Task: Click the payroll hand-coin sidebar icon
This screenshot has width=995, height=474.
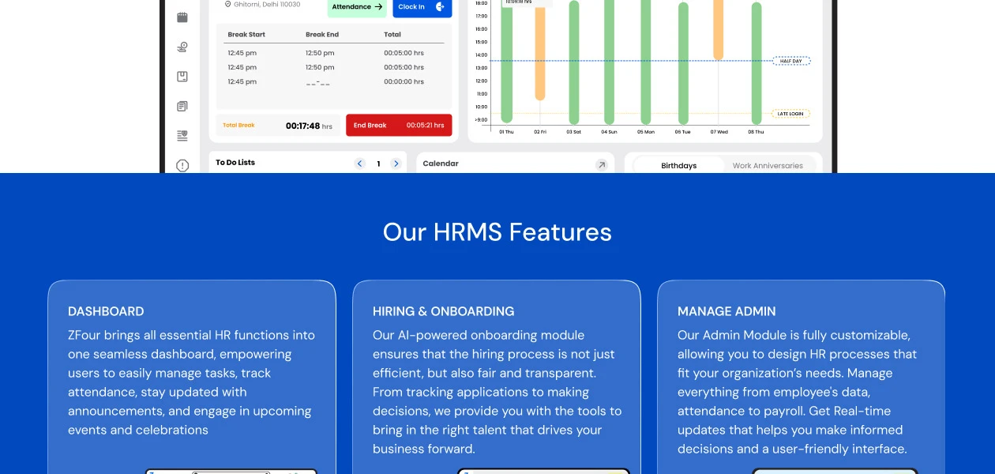Action: pos(182,47)
